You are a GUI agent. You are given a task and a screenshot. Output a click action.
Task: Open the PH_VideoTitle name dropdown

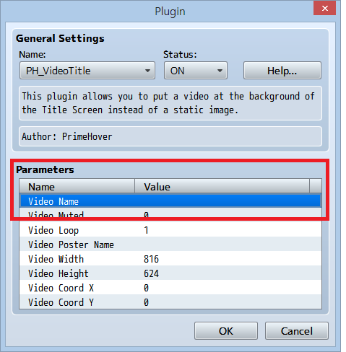click(87, 71)
